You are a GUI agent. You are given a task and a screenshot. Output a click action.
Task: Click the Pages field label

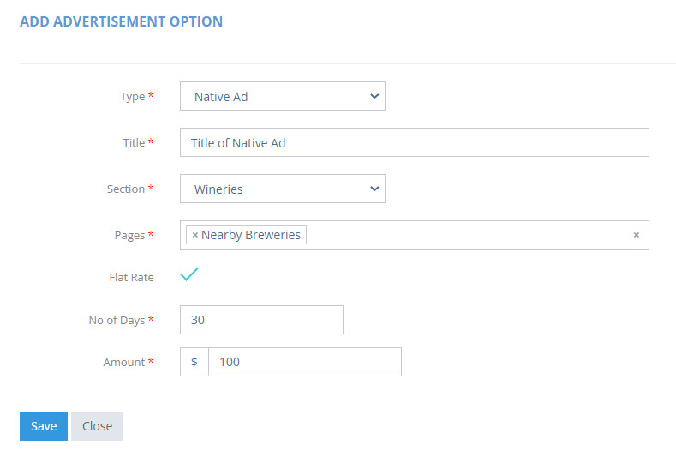pos(129,235)
